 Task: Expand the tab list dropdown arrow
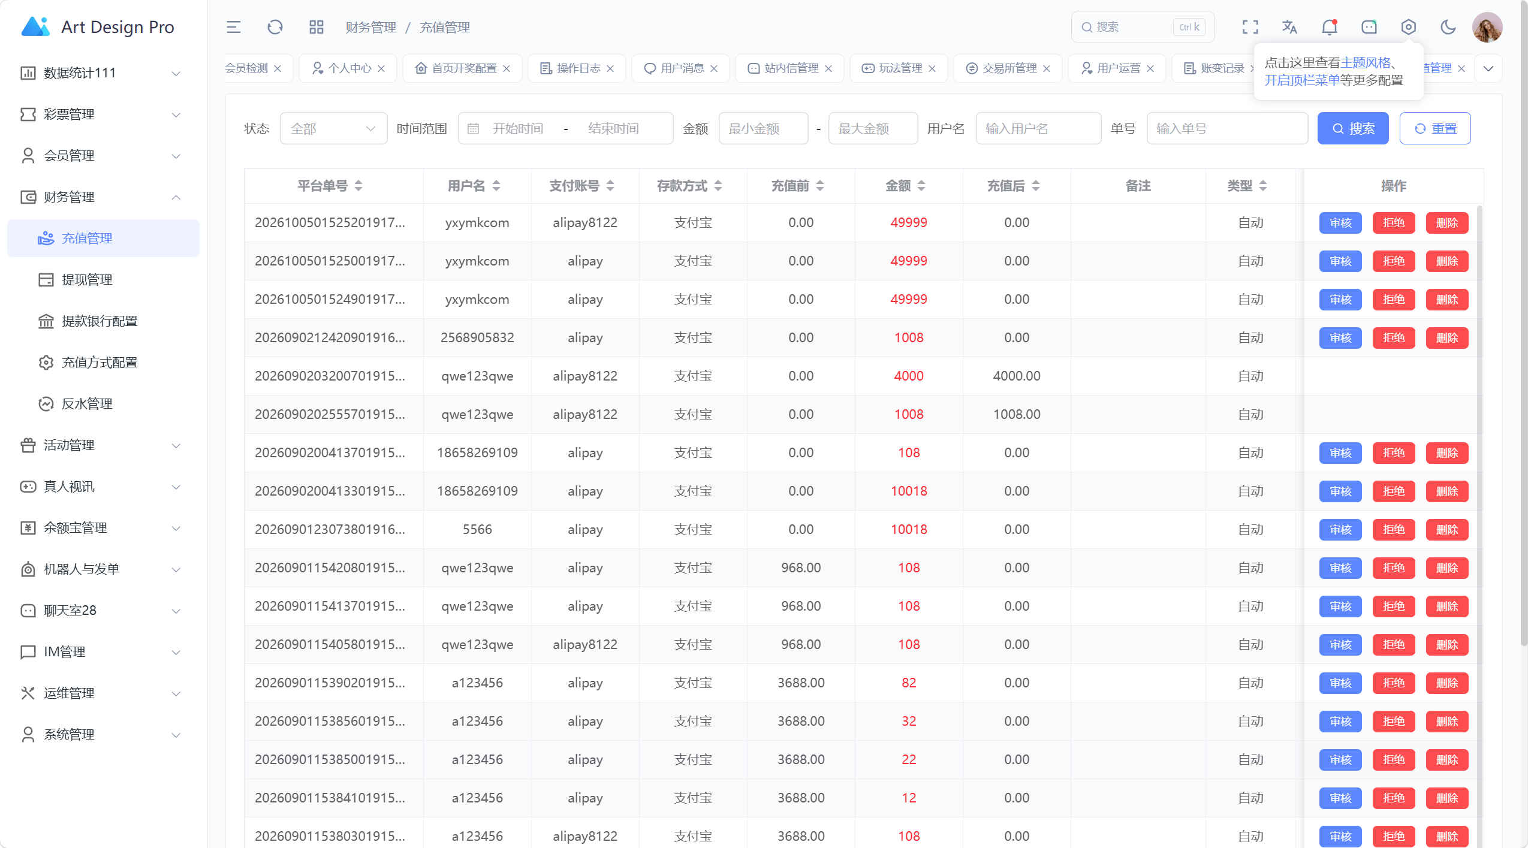point(1488,68)
